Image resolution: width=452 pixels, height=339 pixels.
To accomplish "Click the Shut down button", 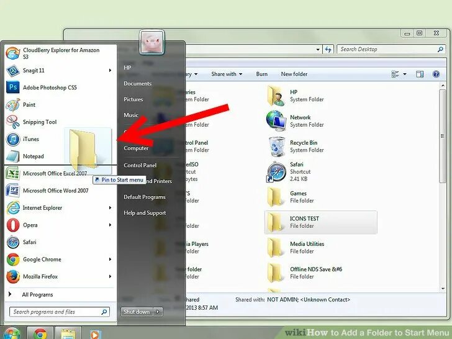I will [137, 312].
